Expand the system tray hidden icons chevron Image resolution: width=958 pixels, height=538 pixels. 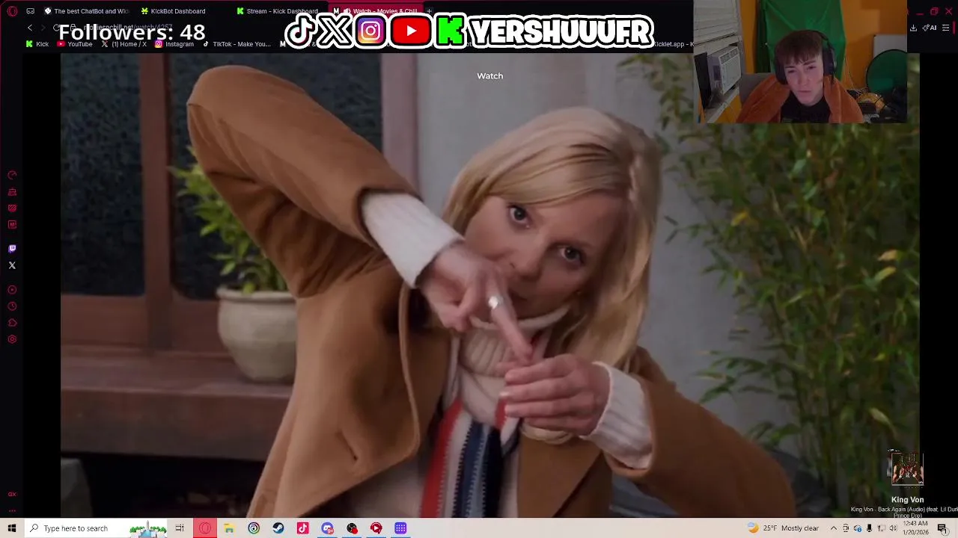click(x=834, y=528)
